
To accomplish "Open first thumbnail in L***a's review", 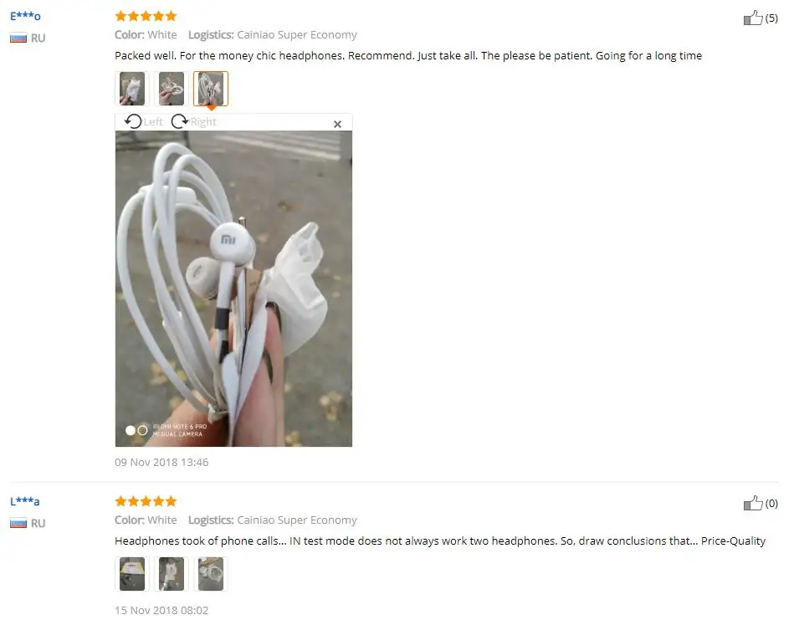I will tap(132, 574).
